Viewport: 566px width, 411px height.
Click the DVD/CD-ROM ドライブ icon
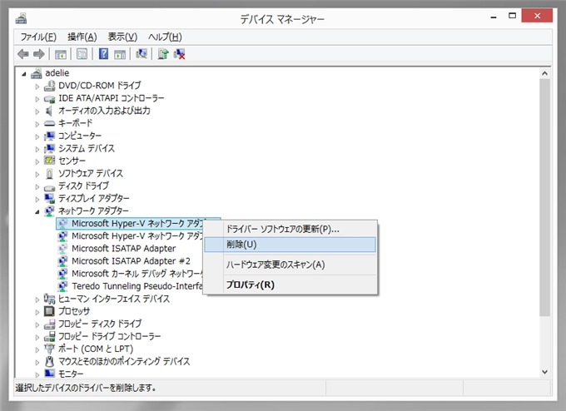tap(49, 86)
